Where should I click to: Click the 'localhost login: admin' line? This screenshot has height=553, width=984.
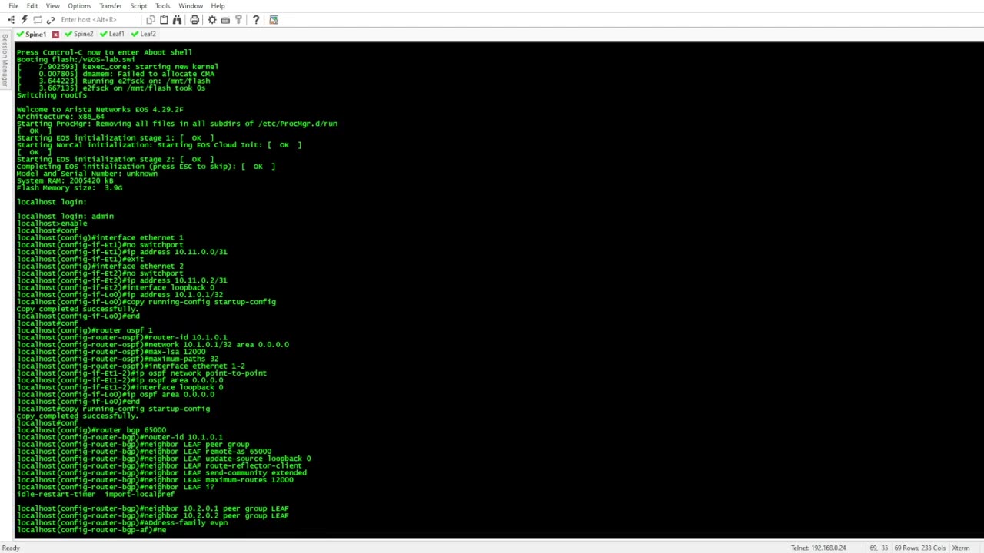pyautogui.click(x=65, y=216)
